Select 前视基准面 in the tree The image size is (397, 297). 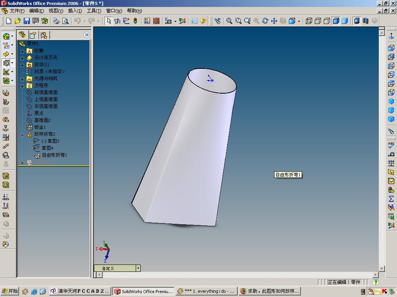coord(46,92)
